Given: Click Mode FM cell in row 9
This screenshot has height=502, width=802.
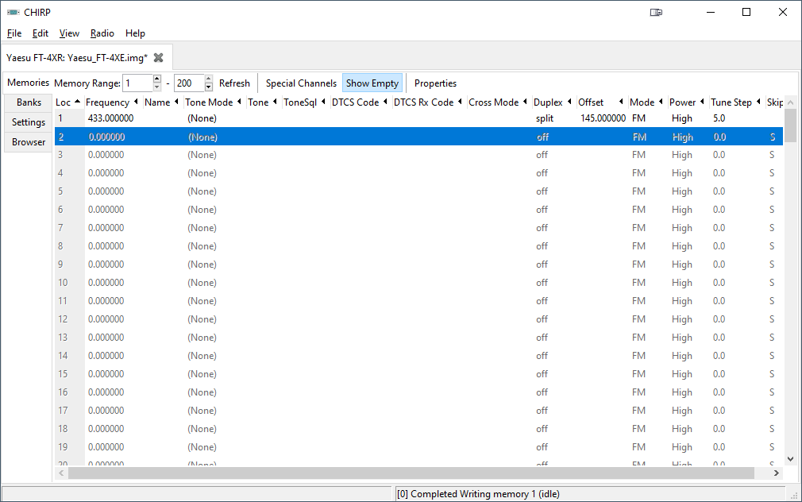Looking at the screenshot, I should click(638, 265).
